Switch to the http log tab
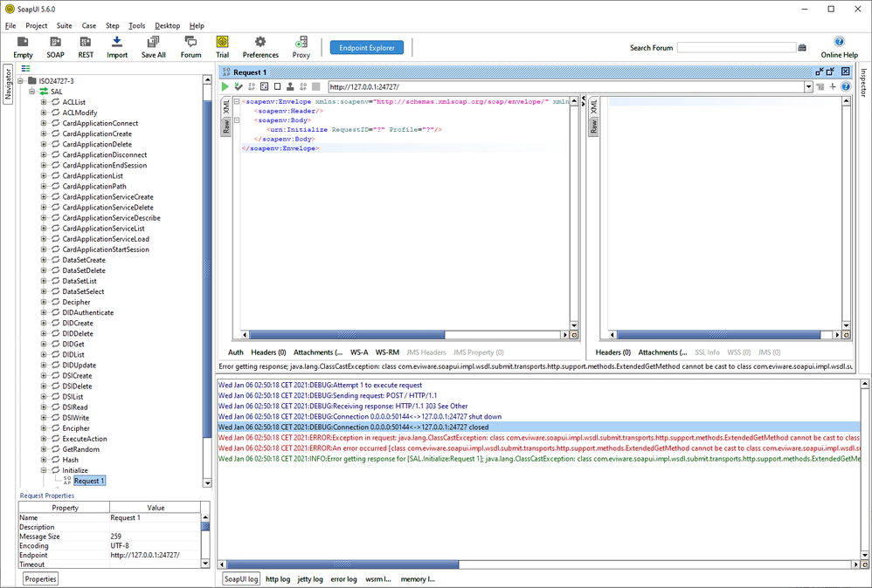Viewport: 872px width, 588px height. [278, 578]
